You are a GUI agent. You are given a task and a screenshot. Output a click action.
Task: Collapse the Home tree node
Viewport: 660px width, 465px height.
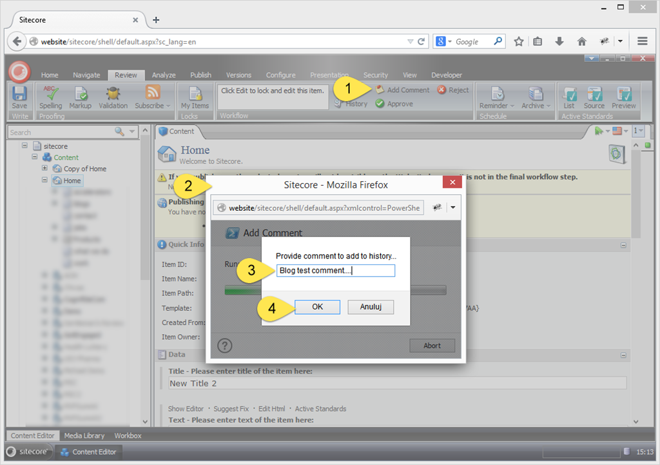45,181
